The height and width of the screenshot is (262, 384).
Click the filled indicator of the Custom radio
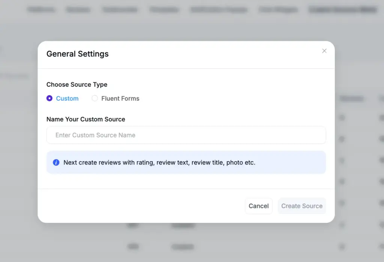49,98
